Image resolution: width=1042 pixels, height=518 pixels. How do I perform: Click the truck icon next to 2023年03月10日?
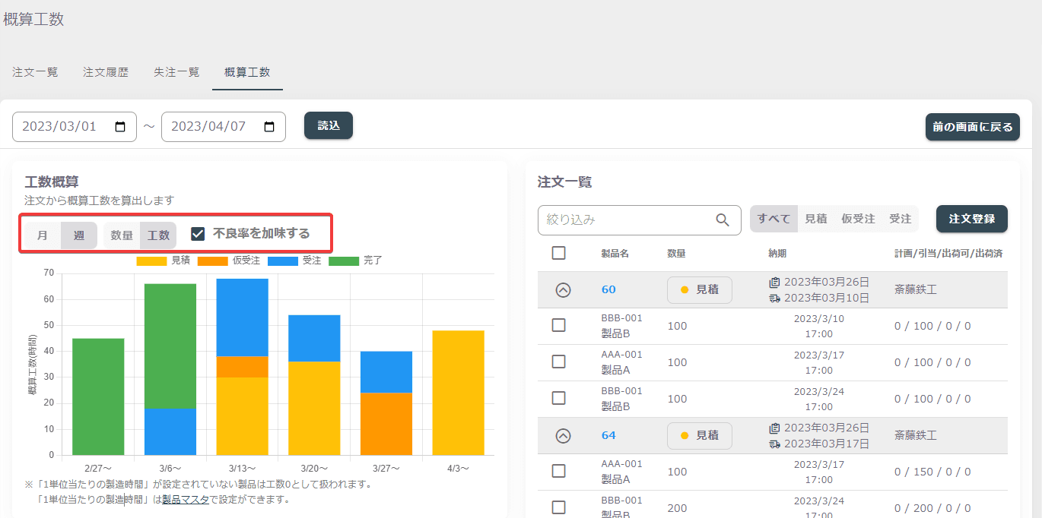click(x=774, y=298)
